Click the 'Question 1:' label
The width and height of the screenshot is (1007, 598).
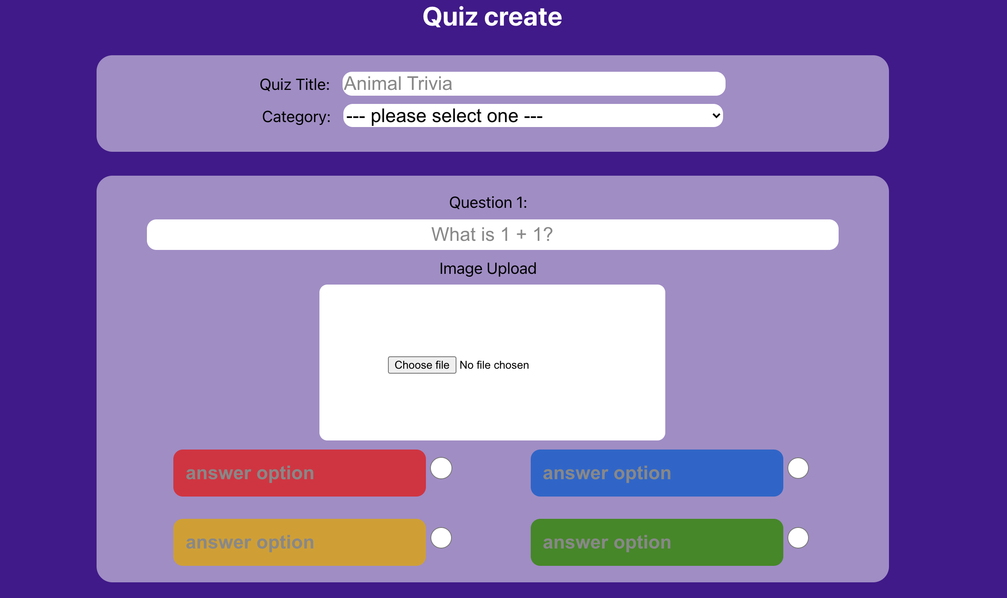point(488,202)
